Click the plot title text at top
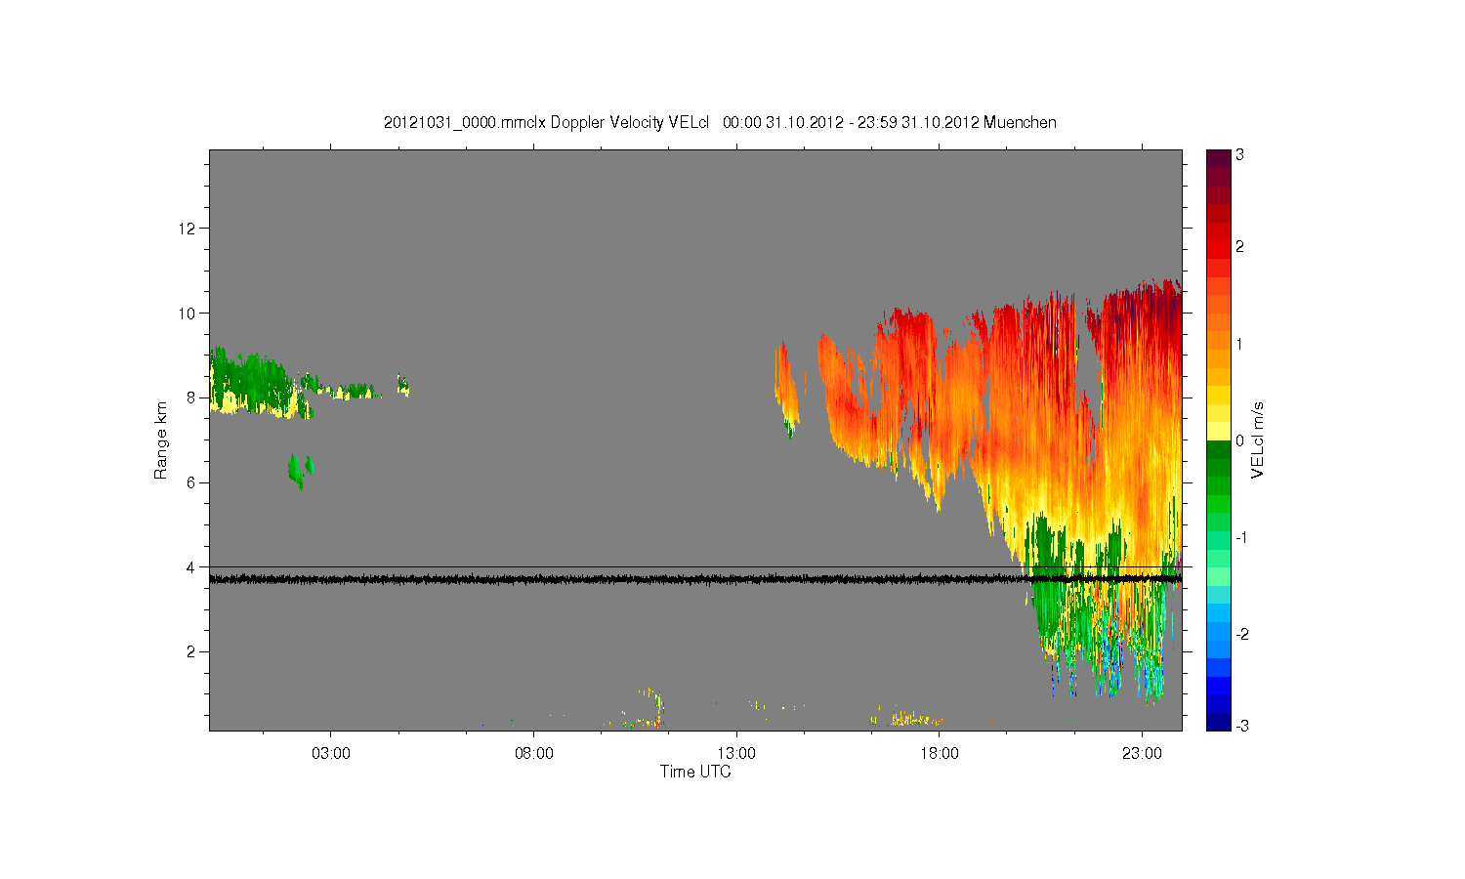The height and width of the screenshot is (879, 1465). point(720,122)
